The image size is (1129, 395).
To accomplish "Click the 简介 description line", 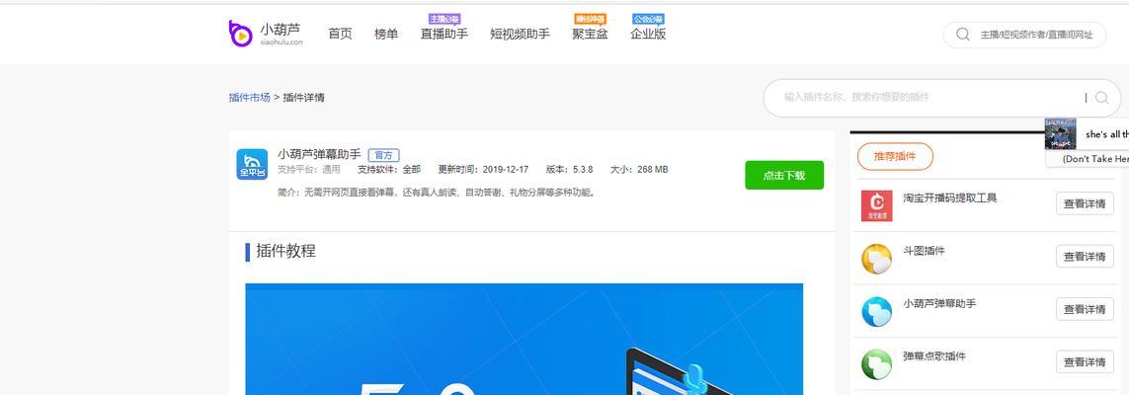I will [438, 193].
